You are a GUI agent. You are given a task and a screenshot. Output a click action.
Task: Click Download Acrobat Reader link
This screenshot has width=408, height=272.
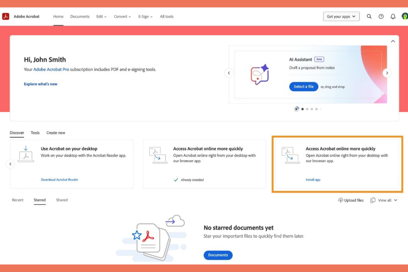pos(59,180)
